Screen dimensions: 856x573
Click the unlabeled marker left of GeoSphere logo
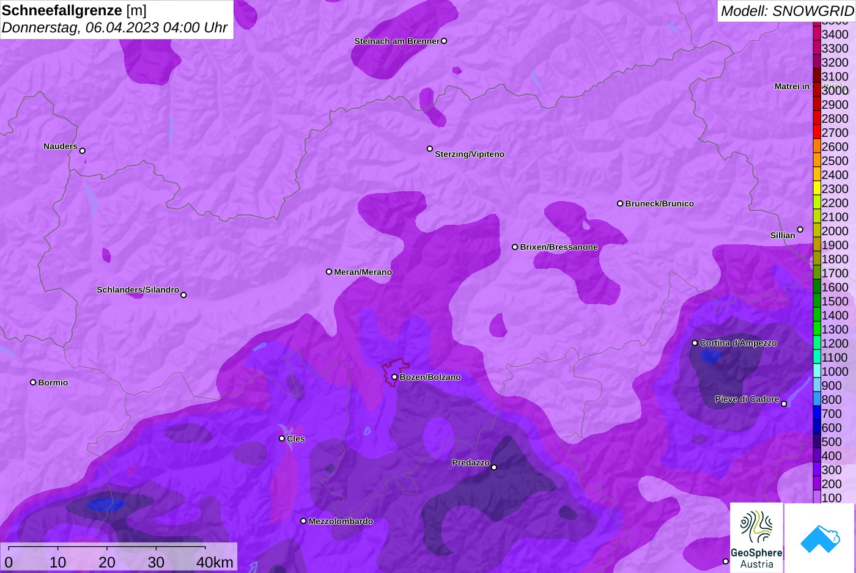(726, 561)
